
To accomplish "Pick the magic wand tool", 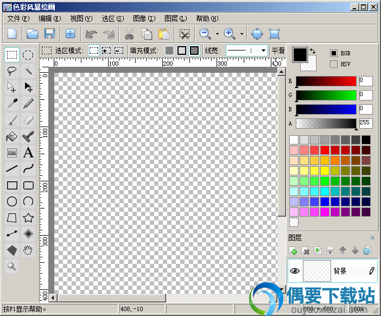I will pos(28,71).
